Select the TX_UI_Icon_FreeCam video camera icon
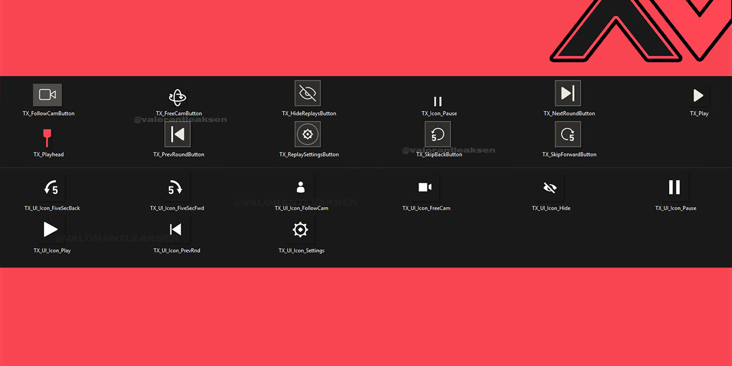Screen dimensions: 732x366 425,187
